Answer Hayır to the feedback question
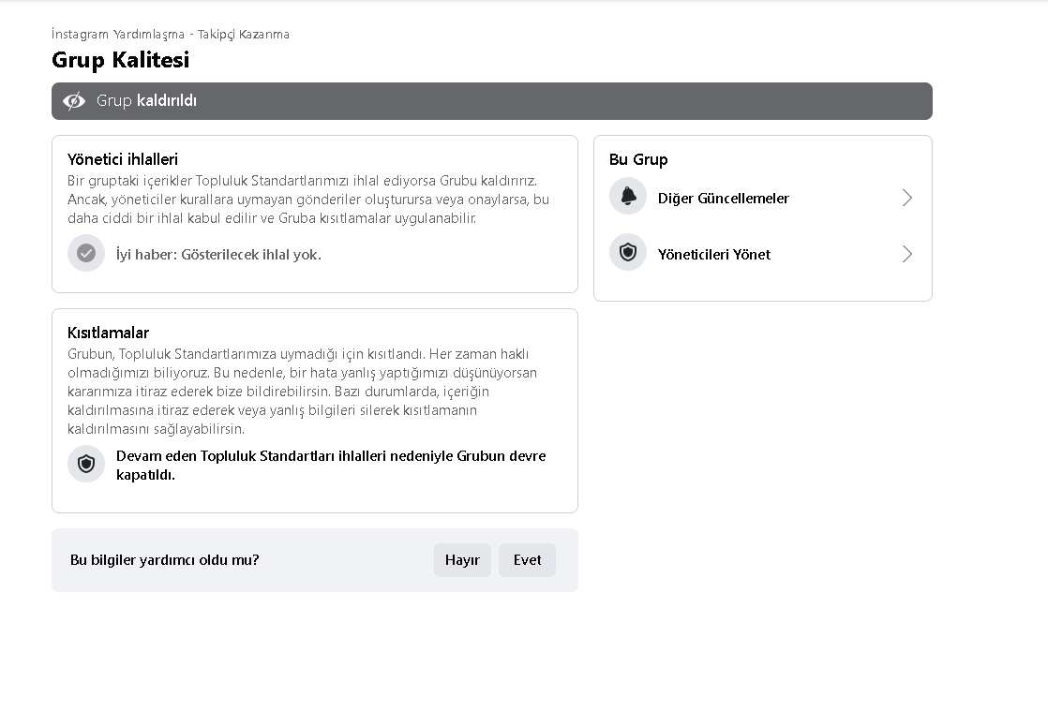1048x711 pixels. (x=462, y=560)
